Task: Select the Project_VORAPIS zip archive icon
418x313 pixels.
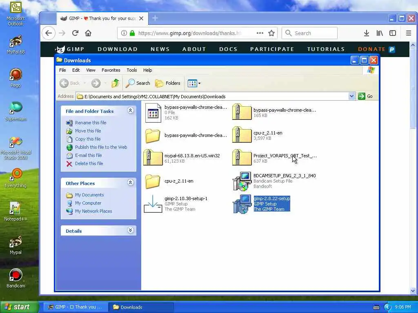Action: pos(242,158)
